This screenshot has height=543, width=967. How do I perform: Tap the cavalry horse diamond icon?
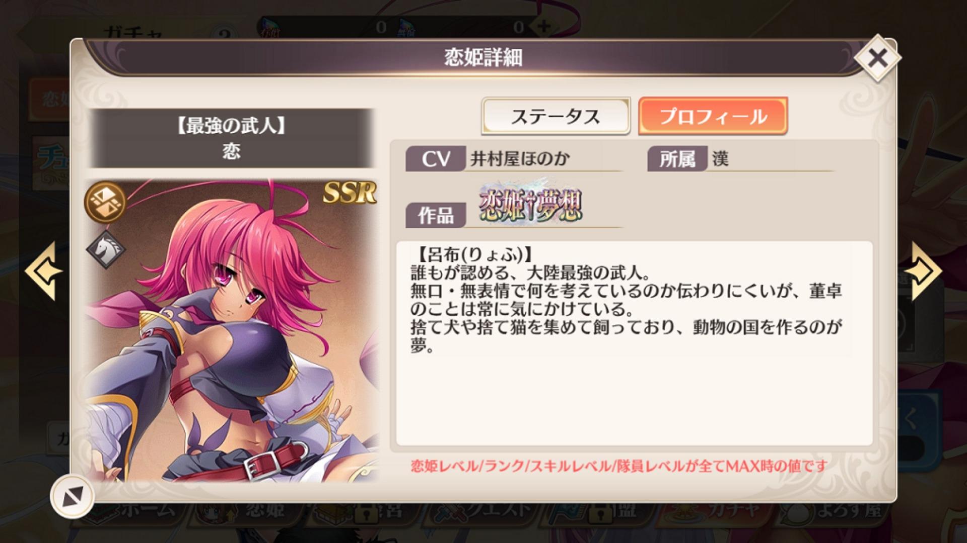[106, 249]
